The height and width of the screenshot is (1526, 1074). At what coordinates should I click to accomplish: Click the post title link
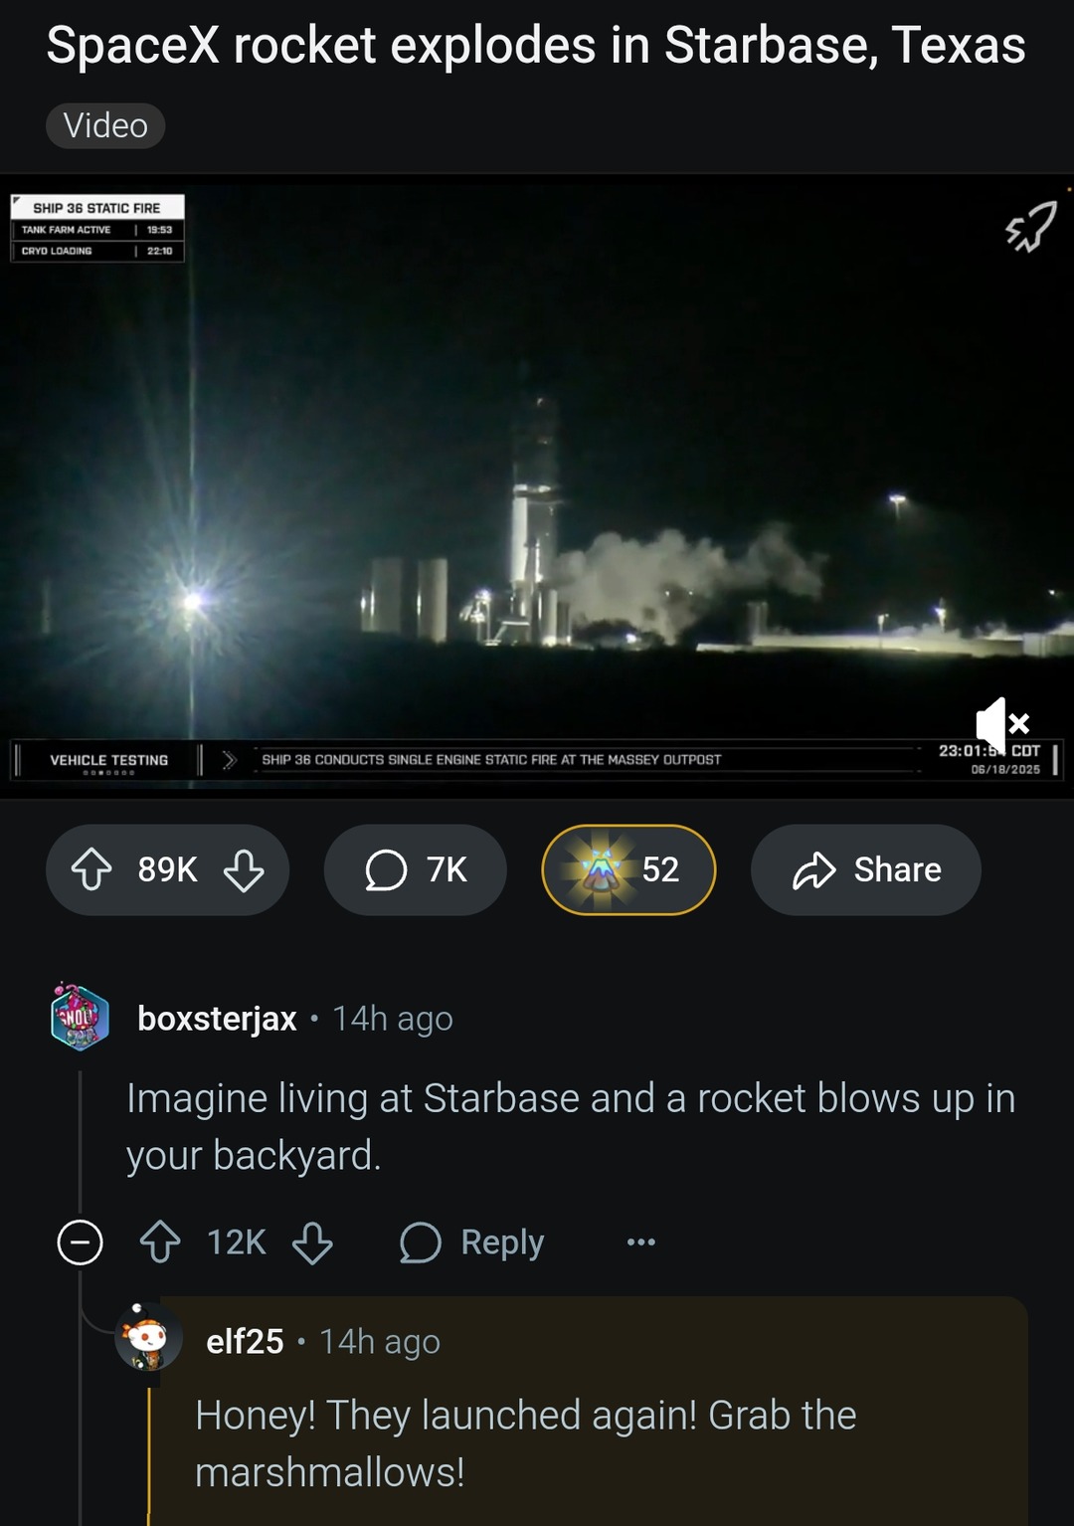click(x=537, y=45)
